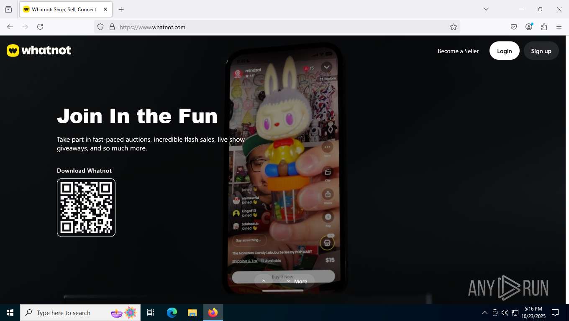This screenshot has width=569, height=321.
Task: Click the Meet Now camera tray icon
Action: tap(495, 313)
